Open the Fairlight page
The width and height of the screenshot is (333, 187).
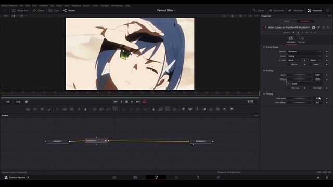point(198,177)
